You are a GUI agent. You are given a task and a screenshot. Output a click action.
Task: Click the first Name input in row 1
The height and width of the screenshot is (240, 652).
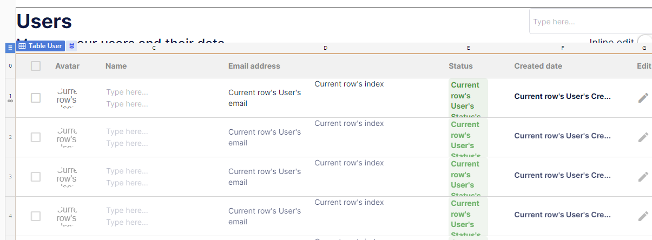[127, 92]
